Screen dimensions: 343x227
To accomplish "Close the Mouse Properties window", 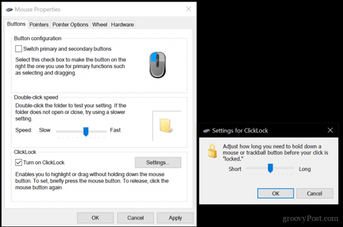I will pos(188,9).
